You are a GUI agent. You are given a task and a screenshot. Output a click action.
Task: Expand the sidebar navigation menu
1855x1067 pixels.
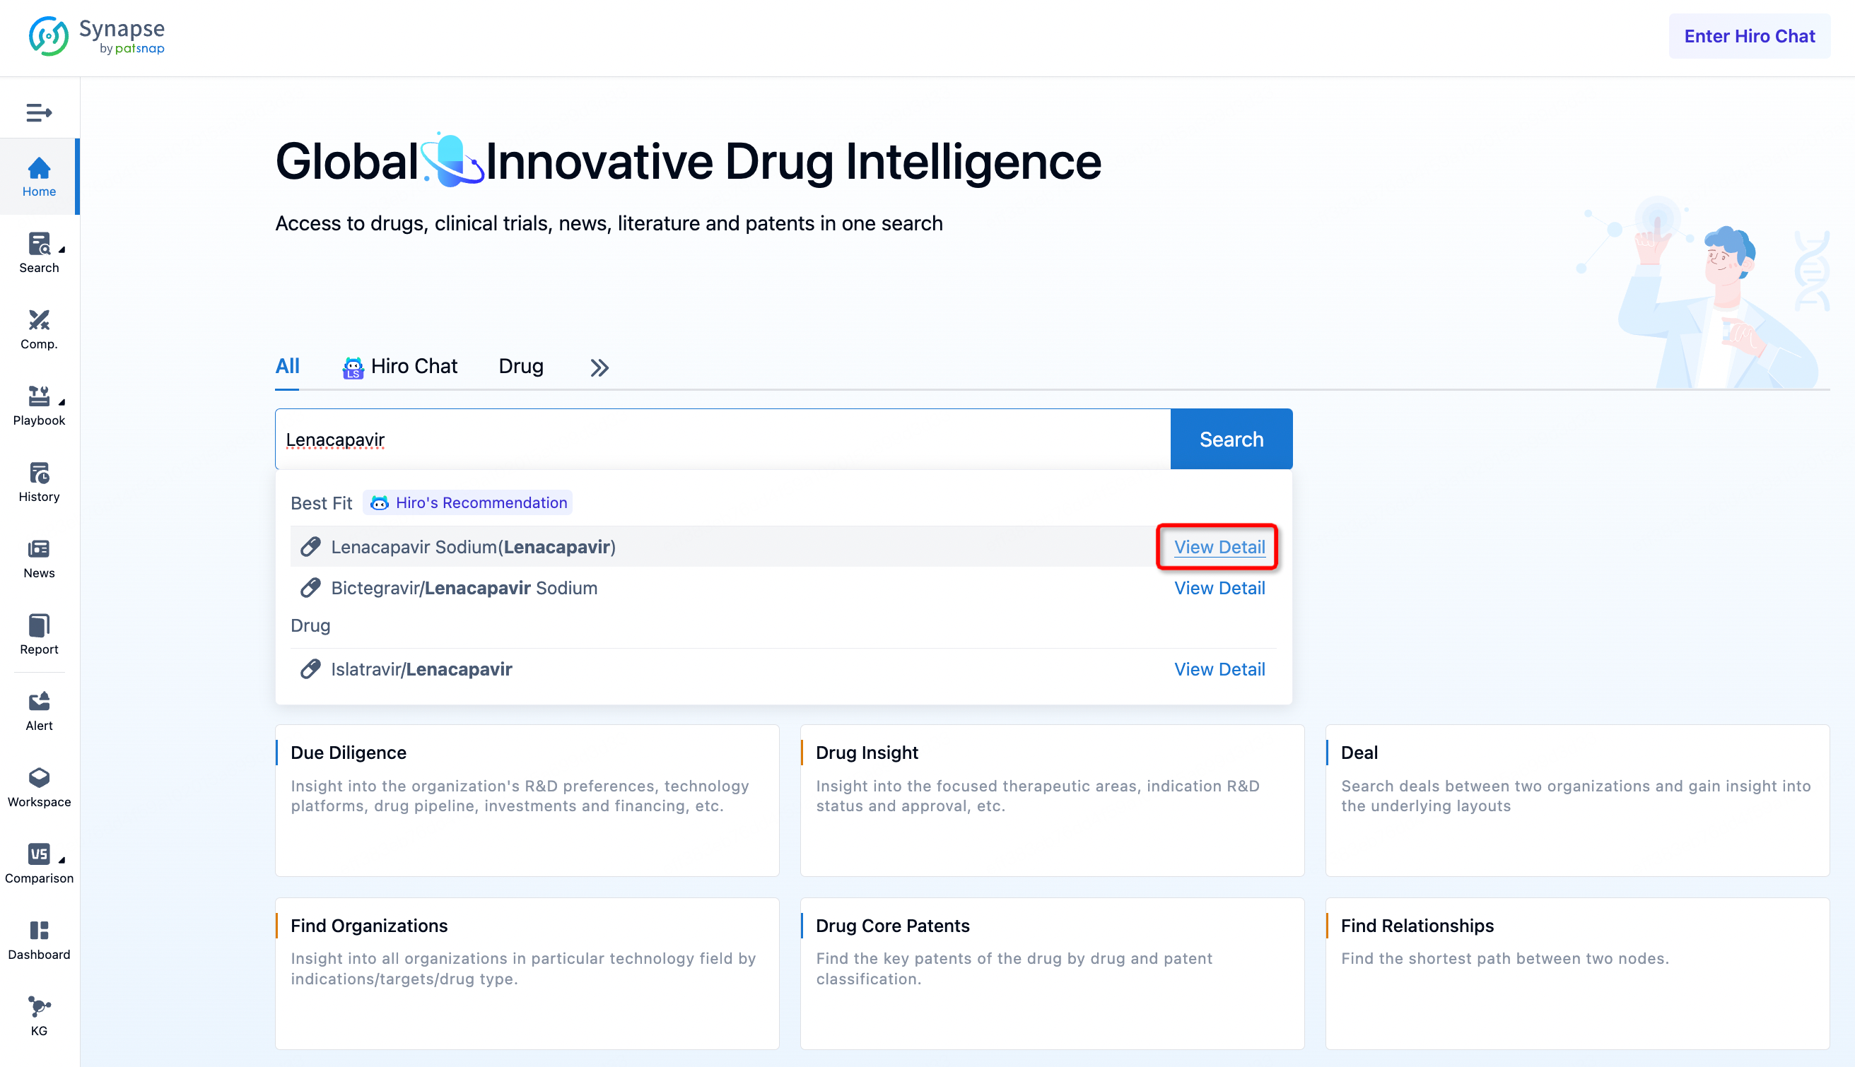[40, 113]
